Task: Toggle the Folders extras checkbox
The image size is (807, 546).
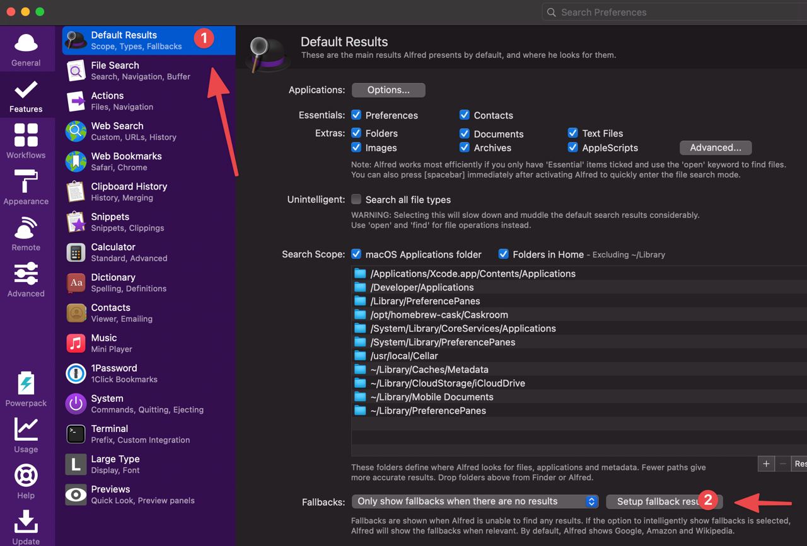Action: click(356, 133)
